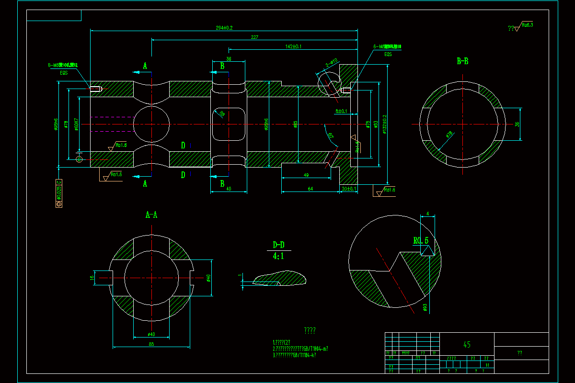The height and width of the screenshot is (383, 575).
Task: Click the 294±0.2 overall length dimension
Action: [x=224, y=28]
